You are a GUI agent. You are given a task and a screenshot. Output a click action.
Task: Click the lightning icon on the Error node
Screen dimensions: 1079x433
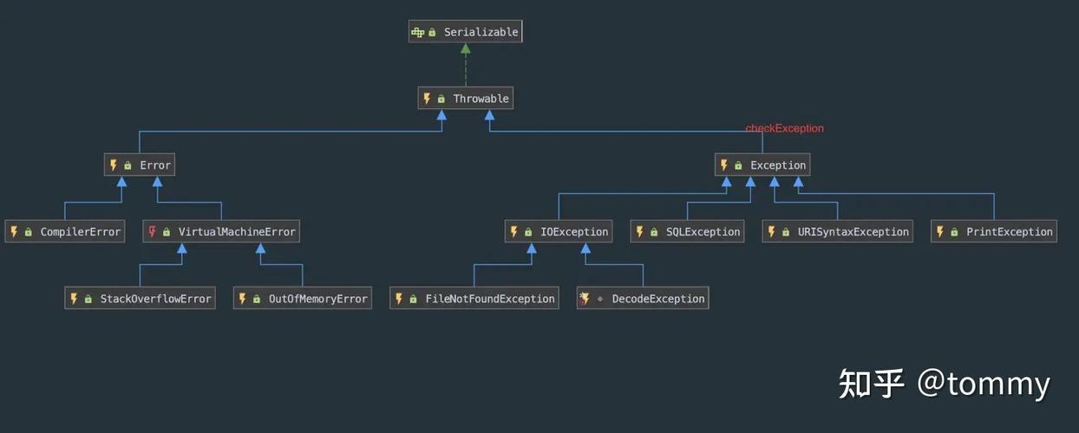[x=114, y=165]
